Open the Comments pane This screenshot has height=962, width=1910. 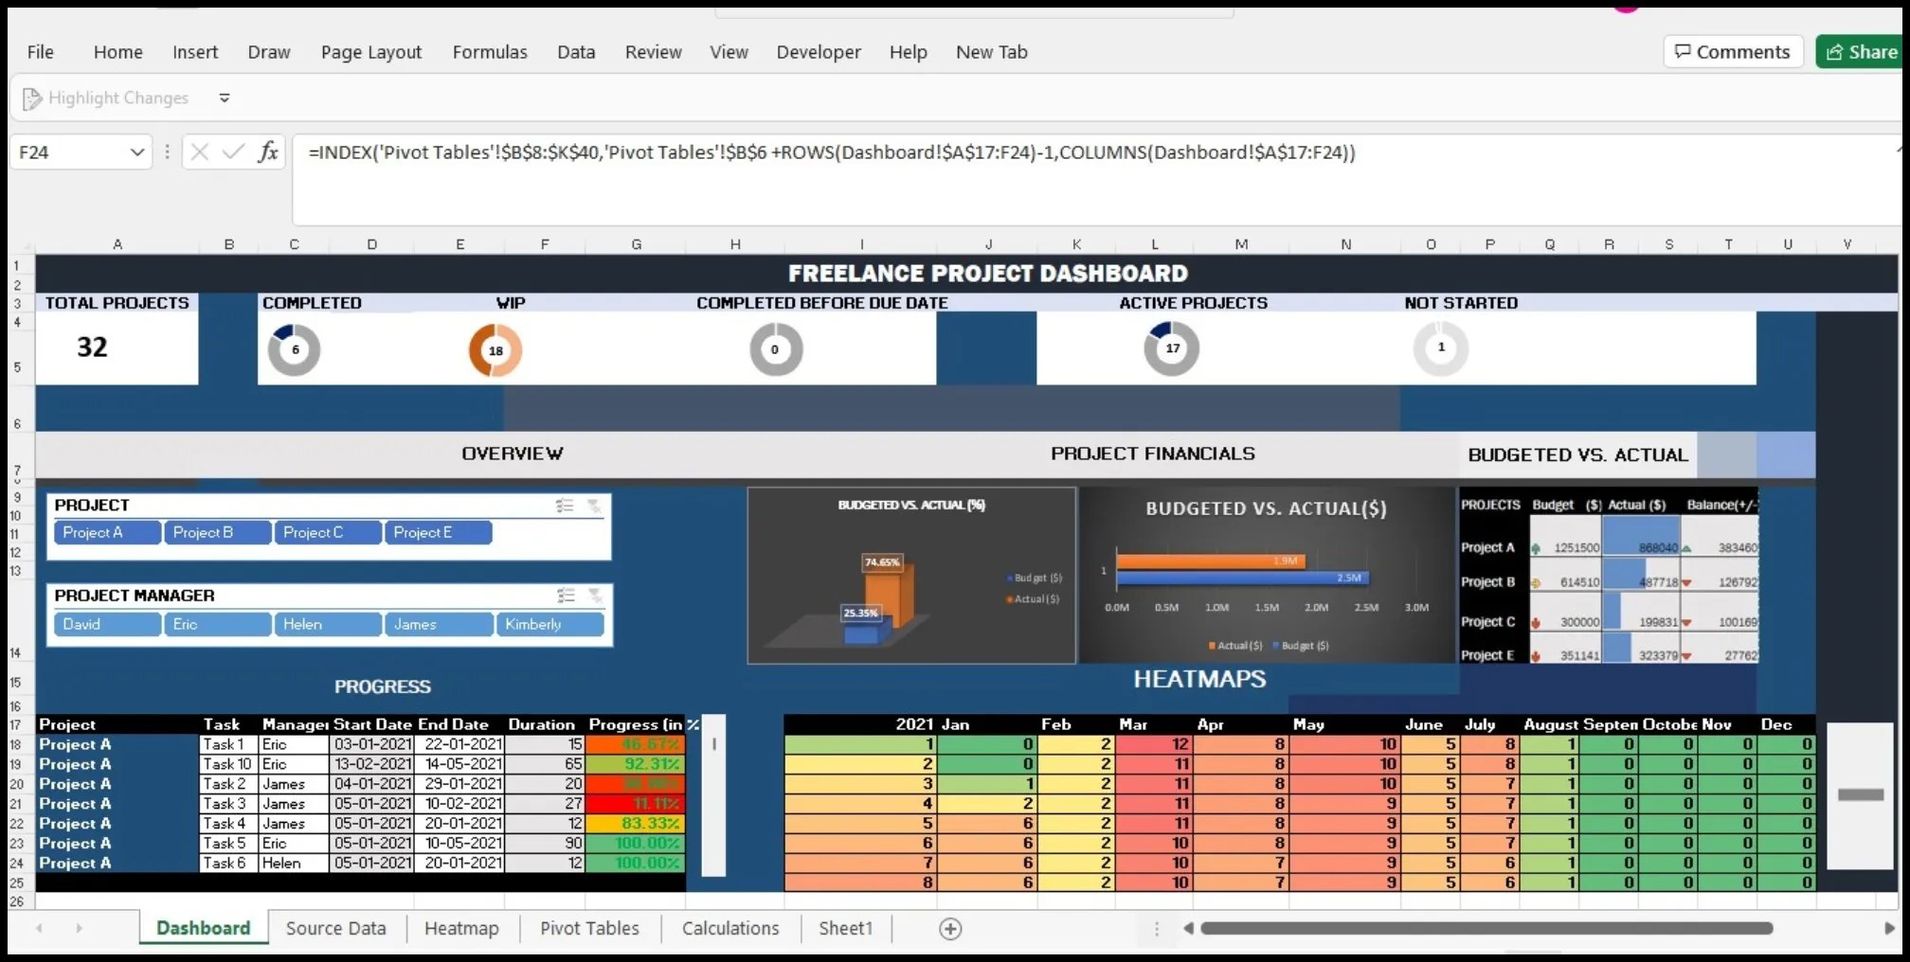coord(1732,51)
